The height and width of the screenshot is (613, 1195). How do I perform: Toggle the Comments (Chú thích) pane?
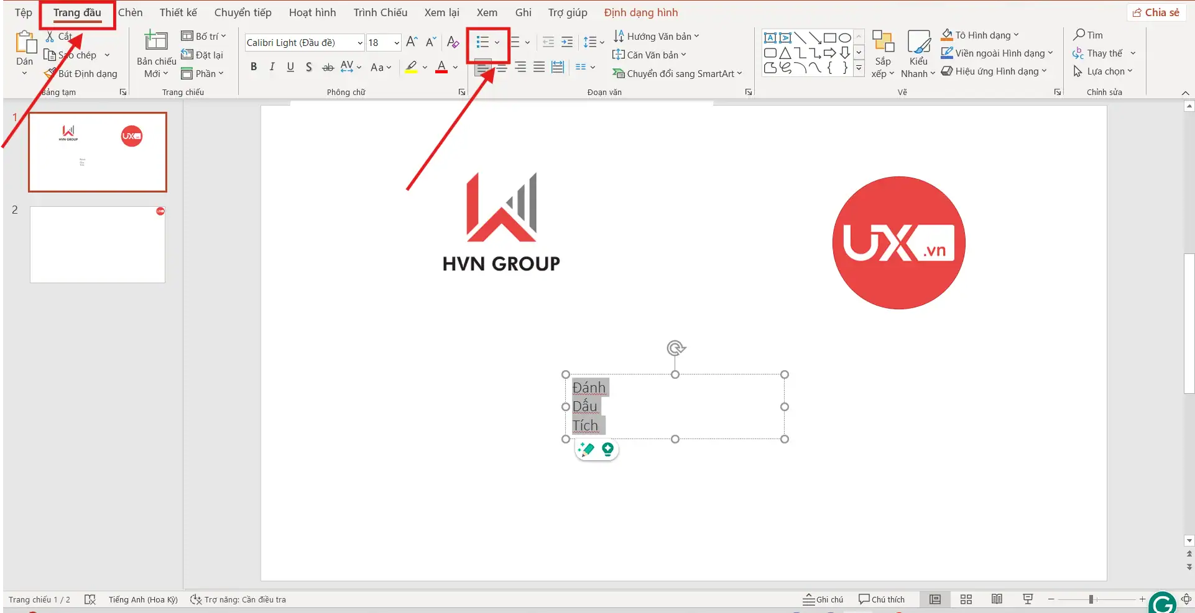tap(882, 599)
